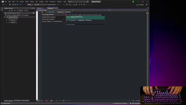Image resolution: width=186 pixels, height=105 pixels.
Task: Close the Program.cs tab
Action: tap(57, 8)
